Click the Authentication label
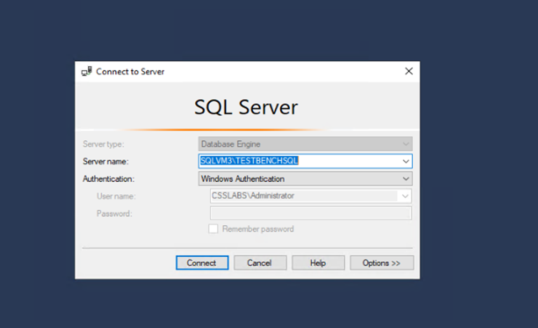The image size is (538, 328). [x=108, y=179]
